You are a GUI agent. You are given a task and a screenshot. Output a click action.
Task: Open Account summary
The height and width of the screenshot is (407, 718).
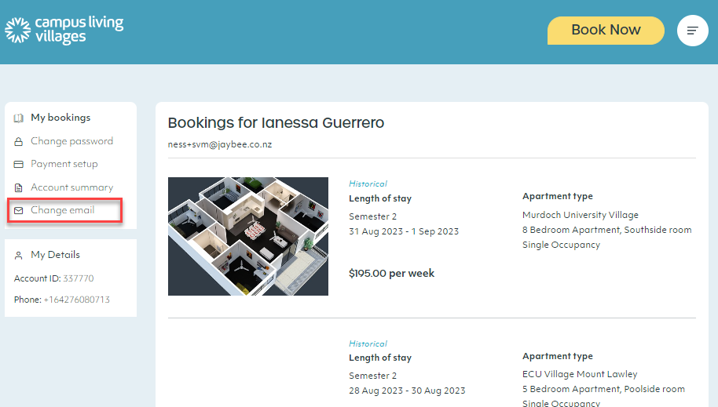pyautogui.click(x=72, y=187)
